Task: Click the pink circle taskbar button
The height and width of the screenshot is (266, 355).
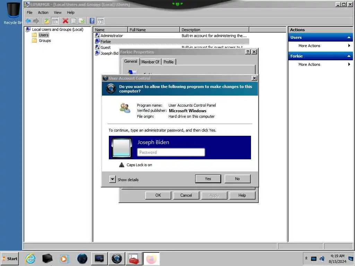Action: 151,258
